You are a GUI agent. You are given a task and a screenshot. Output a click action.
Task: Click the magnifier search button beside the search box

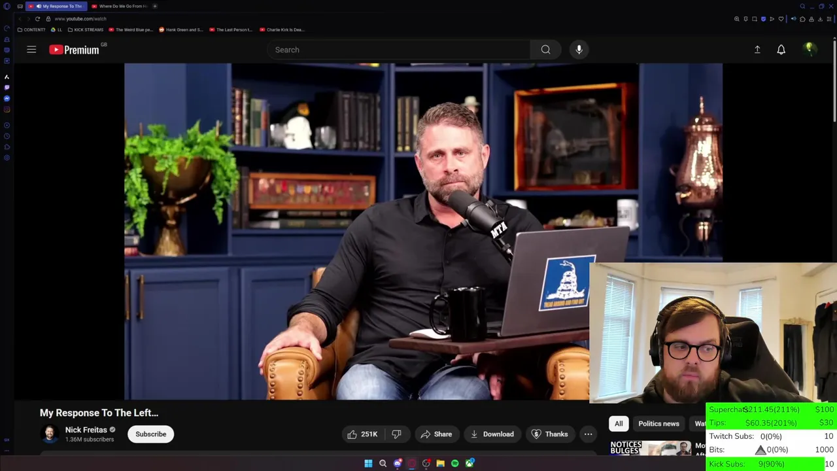(545, 50)
